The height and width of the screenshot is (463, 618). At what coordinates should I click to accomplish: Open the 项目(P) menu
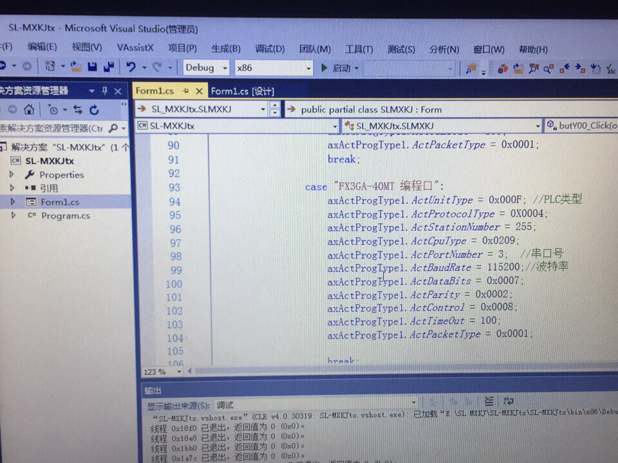point(182,48)
